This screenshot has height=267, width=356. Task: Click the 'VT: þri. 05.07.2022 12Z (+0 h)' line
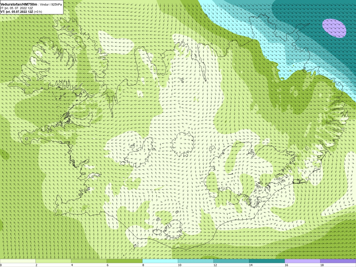pyautogui.click(x=21, y=12)
